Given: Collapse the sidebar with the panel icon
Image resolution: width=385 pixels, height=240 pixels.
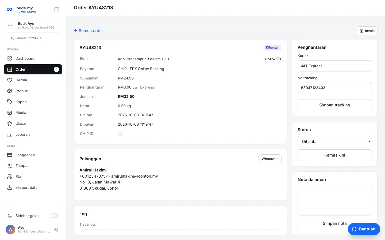Looking at the screenshot, I should (x=57, y=9).
